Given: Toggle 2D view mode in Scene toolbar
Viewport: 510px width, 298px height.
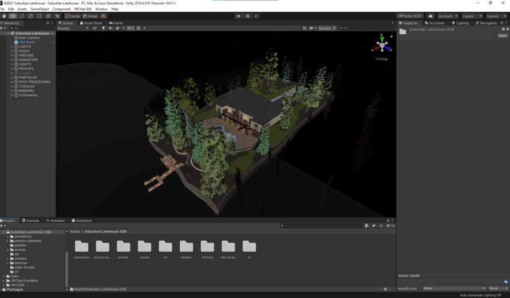Looking at the screenshot, I should pos(94,28).
